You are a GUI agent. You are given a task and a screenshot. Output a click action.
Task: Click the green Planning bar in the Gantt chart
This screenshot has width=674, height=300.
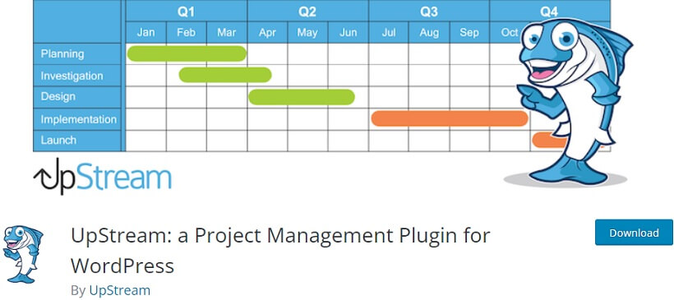187,53
